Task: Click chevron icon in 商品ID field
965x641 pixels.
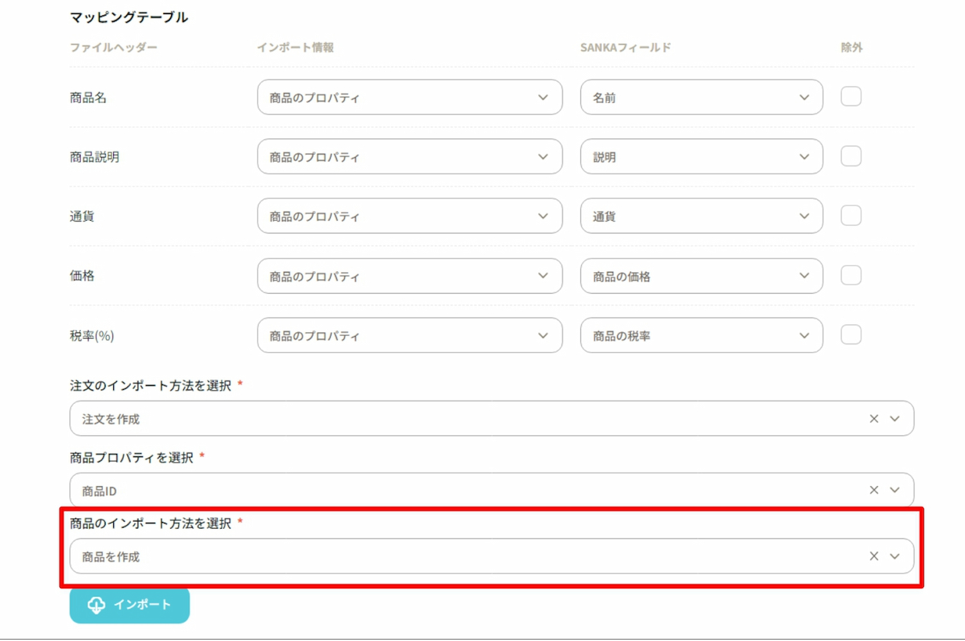Action: [895, 490]
